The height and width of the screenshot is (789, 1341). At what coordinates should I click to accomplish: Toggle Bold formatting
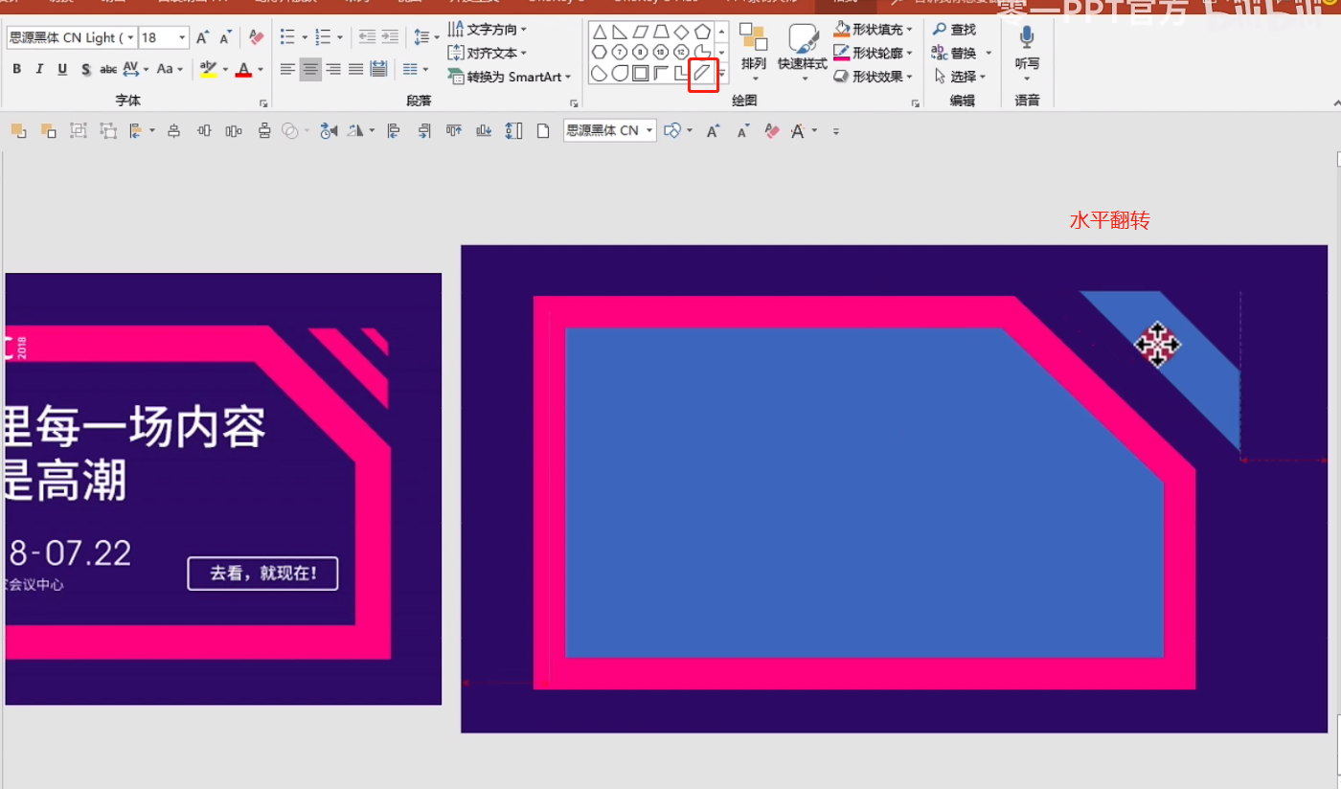click(16, 69)
